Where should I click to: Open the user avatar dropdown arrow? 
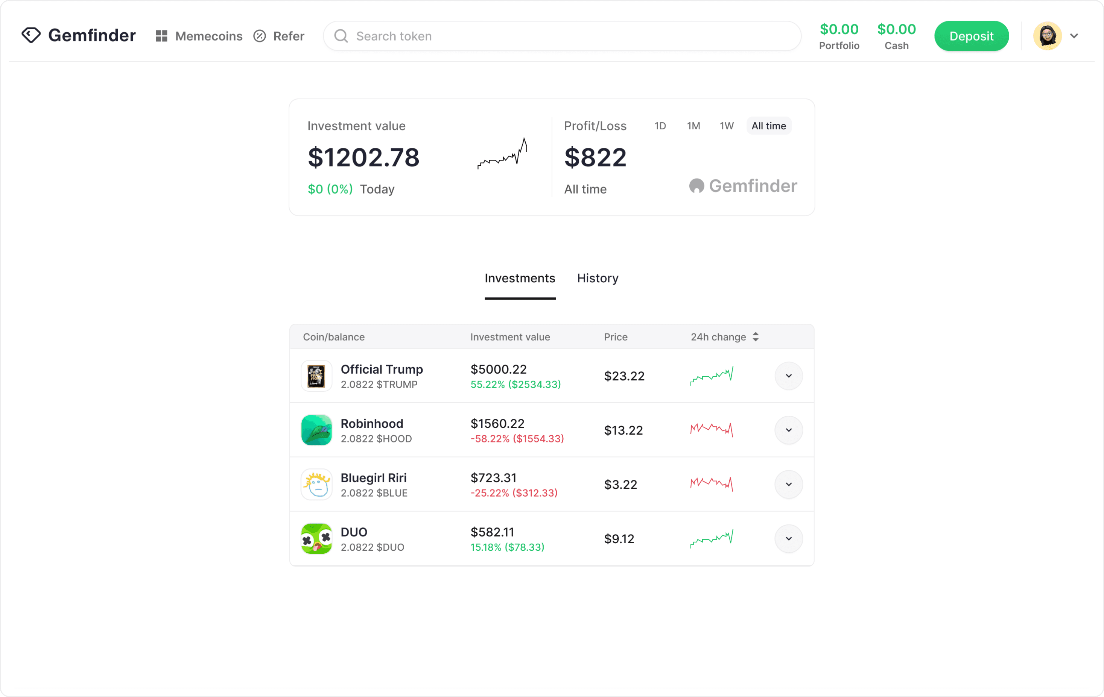coord(1074,36)
